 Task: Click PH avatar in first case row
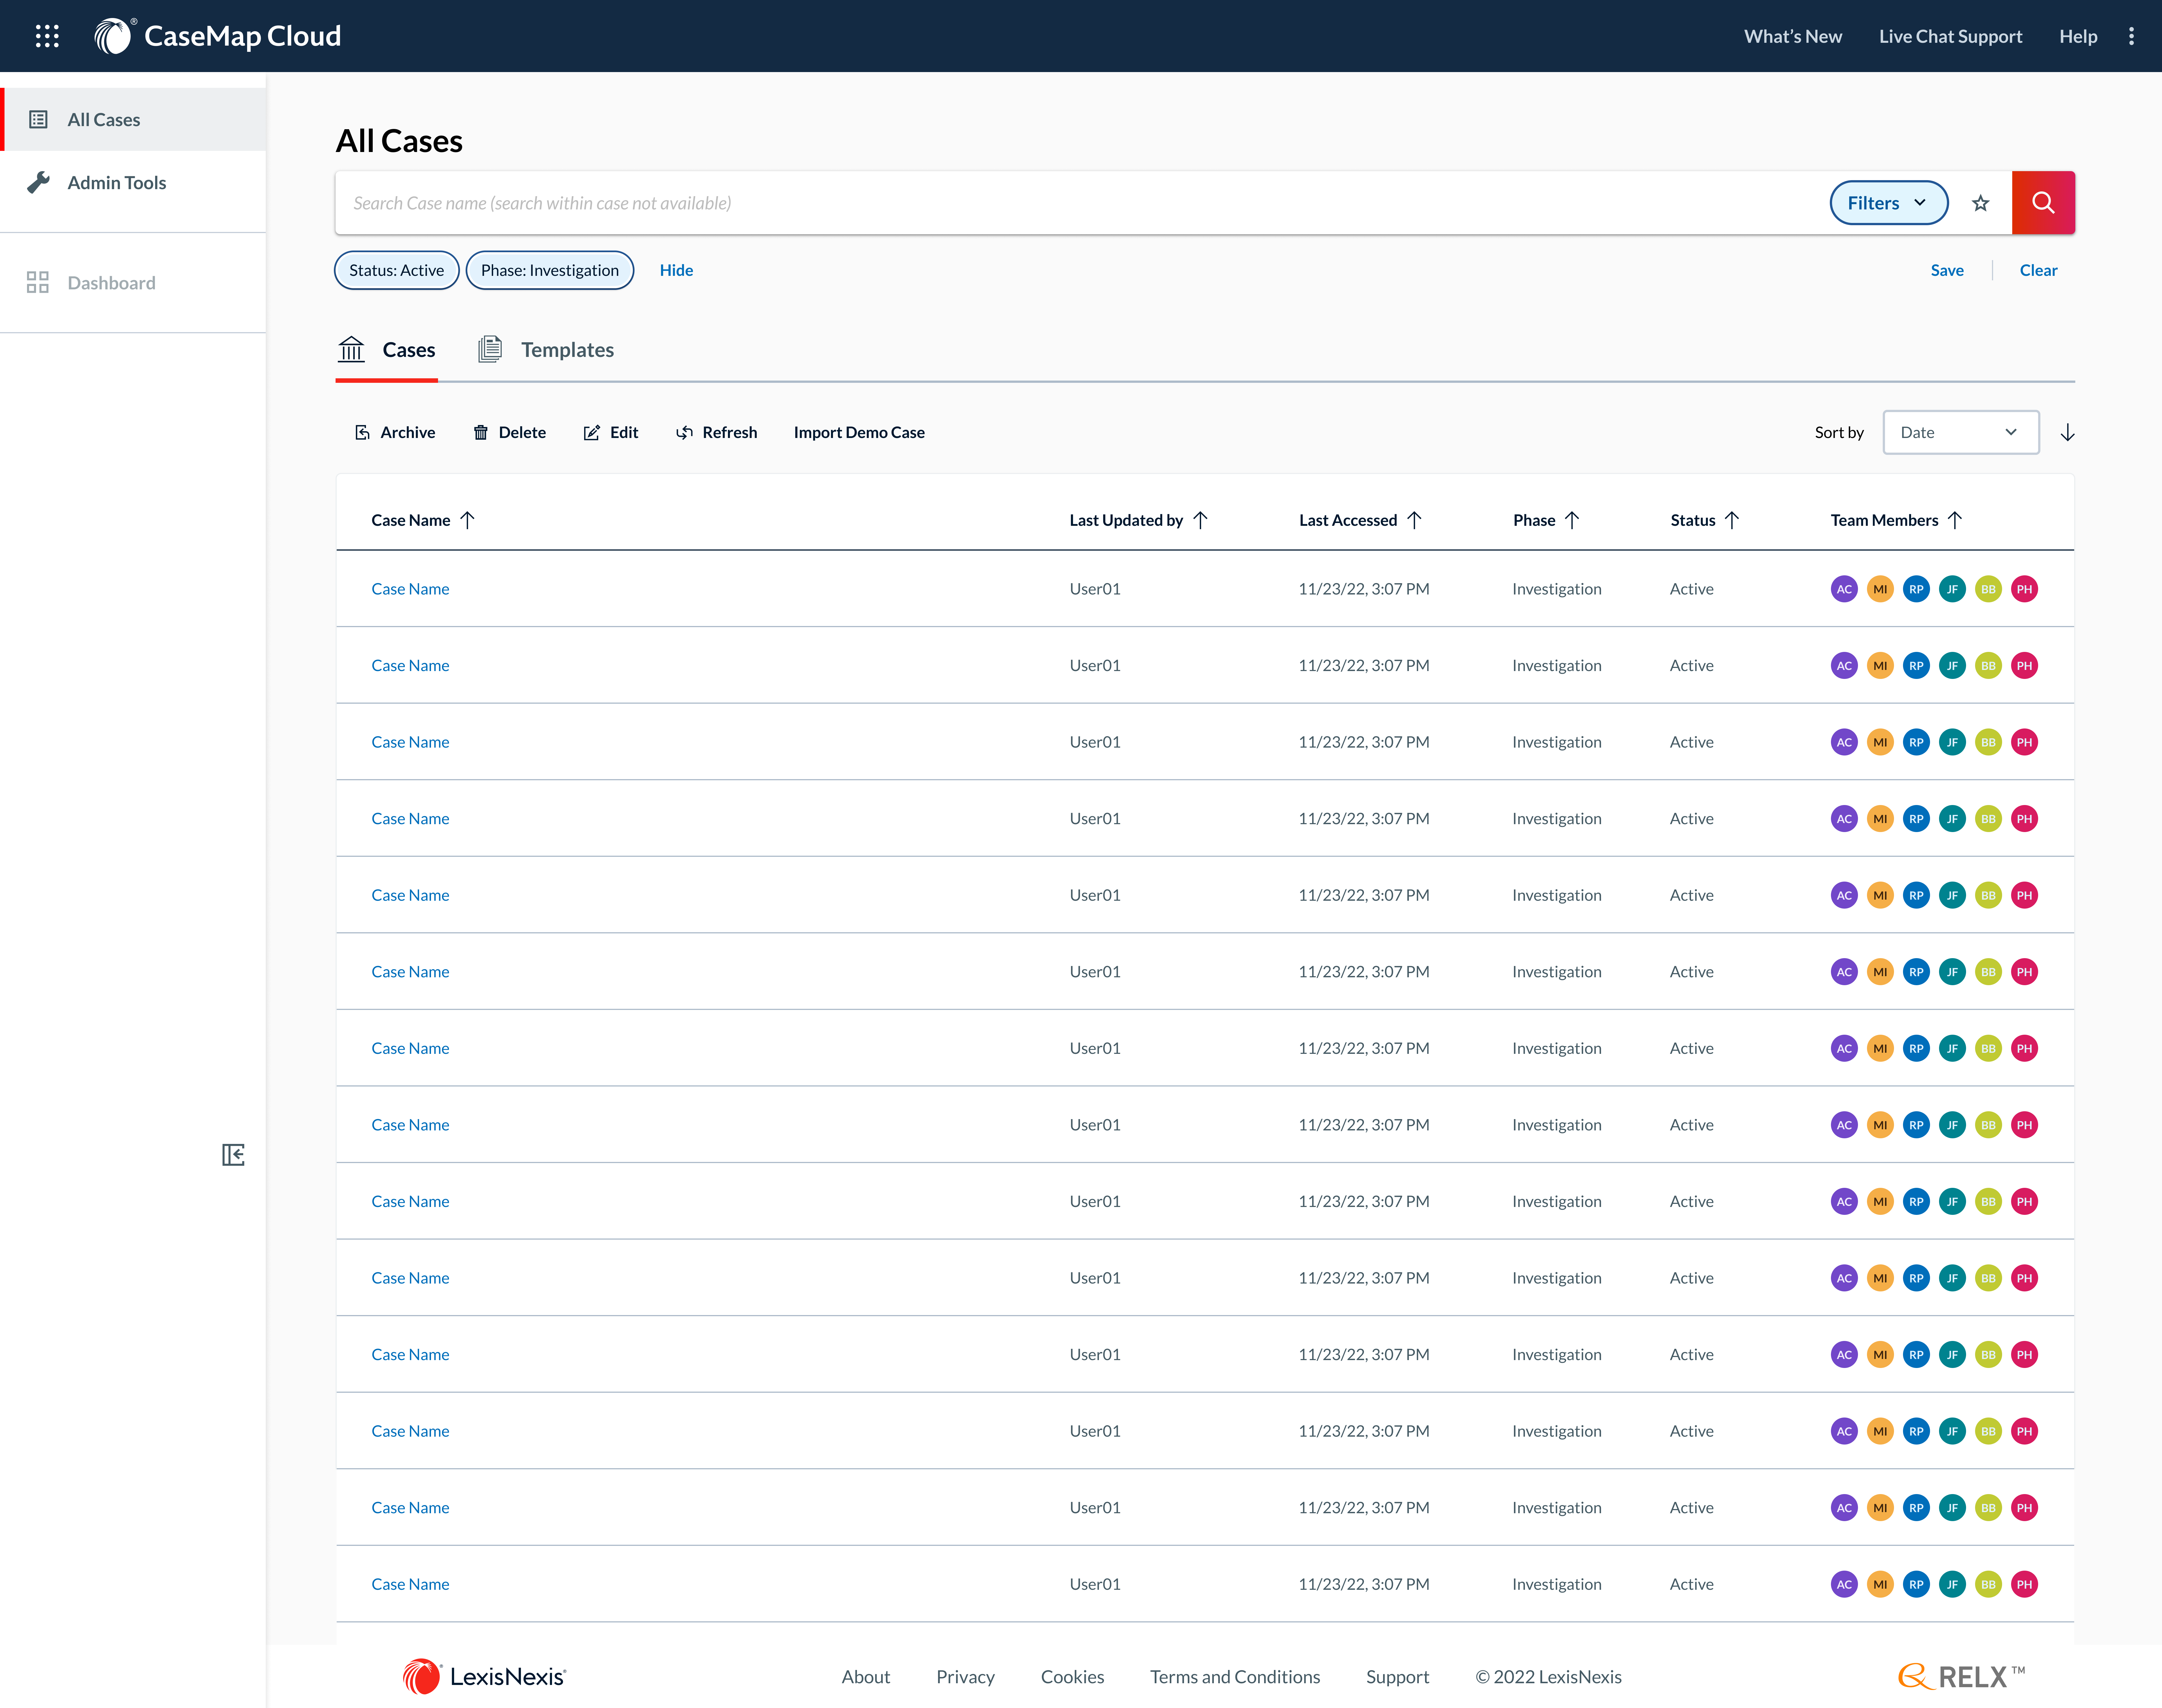(x=2024, y=589)
